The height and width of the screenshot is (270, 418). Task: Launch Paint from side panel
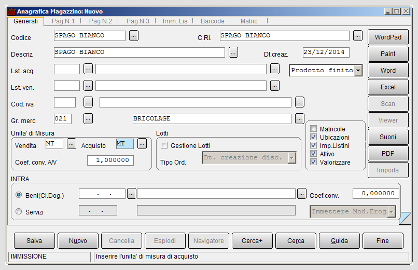point(388,54)
